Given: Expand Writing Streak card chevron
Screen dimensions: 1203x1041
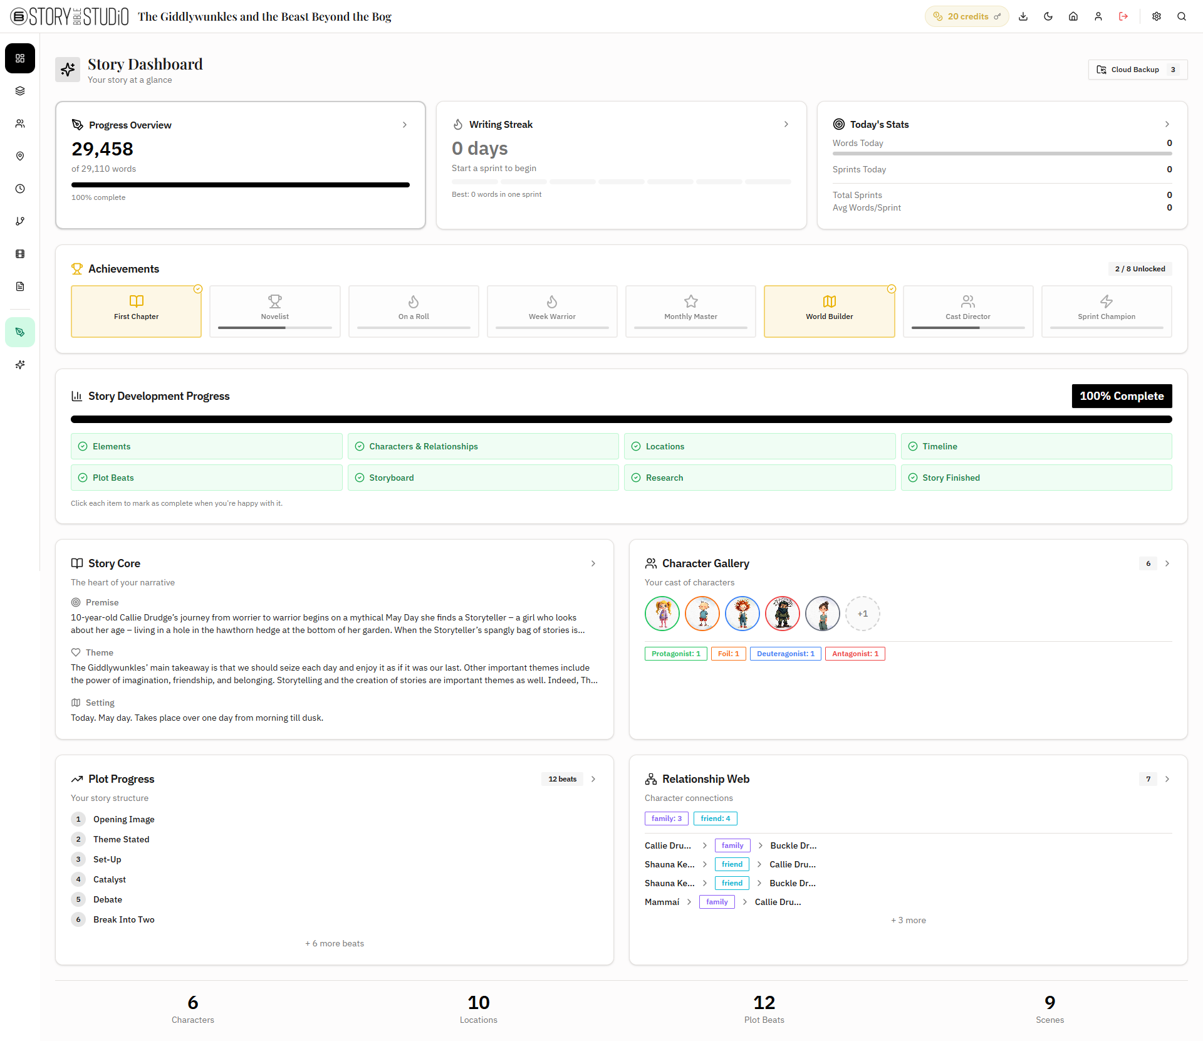Looking at the screenshot, I should pyautogui.click(x=786, y=124).
